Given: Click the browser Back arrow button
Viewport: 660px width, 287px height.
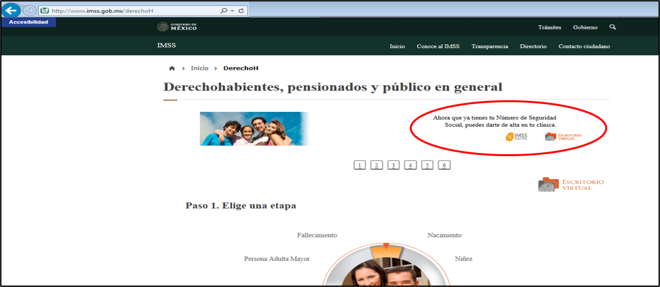Looking at the screenshot, I should (x=11, y=9).
